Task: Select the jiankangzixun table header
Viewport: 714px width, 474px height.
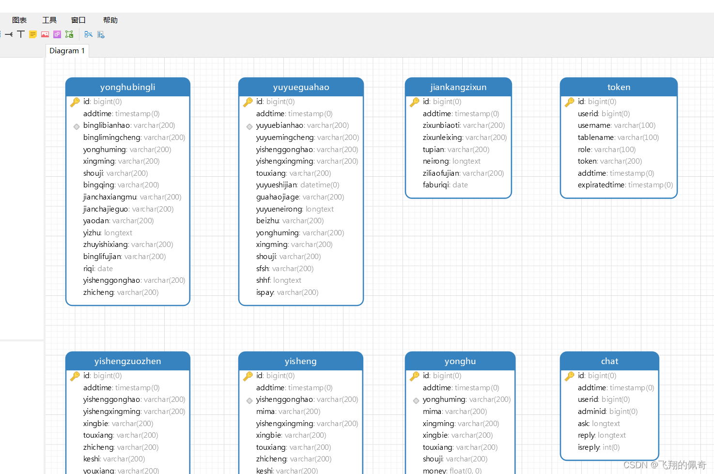Action: 458,87
